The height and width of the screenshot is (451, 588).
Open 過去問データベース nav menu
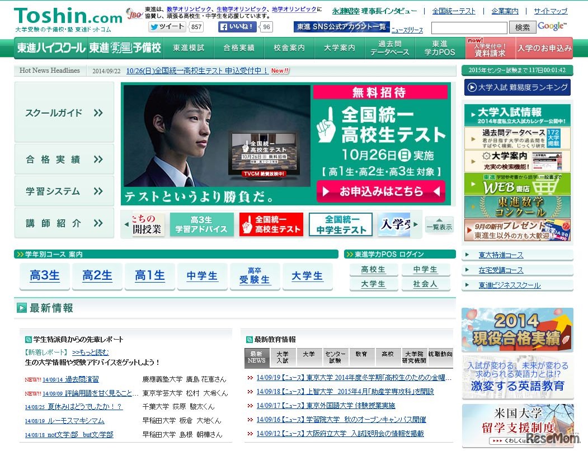click(389, 48)
